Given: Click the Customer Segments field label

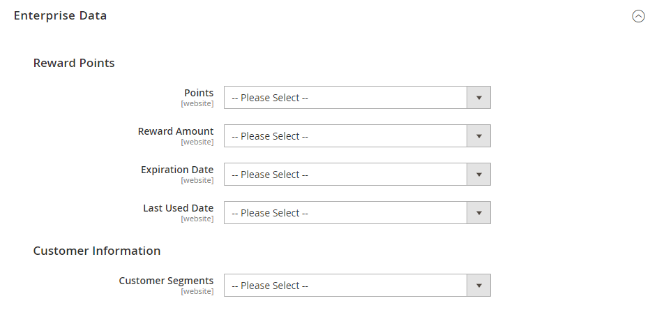Looking at the screenshot, I should [167, 281].
